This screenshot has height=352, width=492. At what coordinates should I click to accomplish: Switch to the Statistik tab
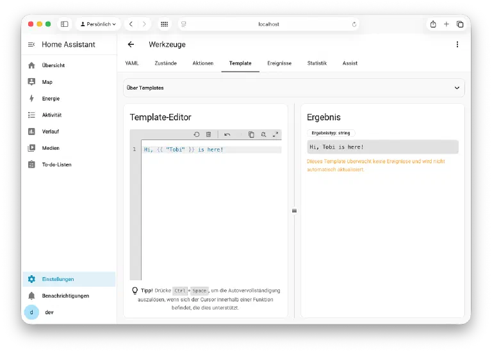[x=317, y=63]
